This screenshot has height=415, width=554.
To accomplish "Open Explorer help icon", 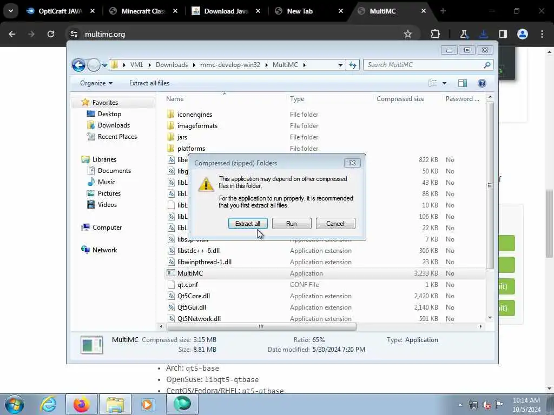I will click(x=482, y=83).
